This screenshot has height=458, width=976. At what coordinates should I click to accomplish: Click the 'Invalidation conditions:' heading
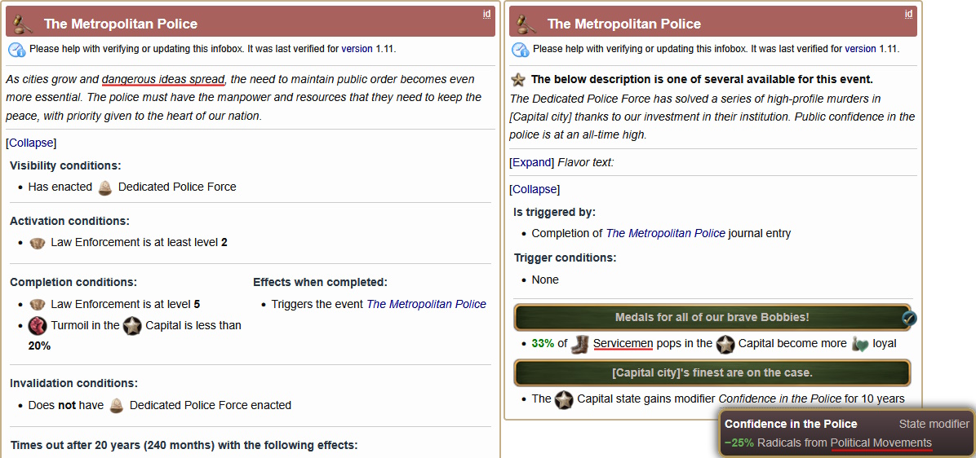coord(73,383)
